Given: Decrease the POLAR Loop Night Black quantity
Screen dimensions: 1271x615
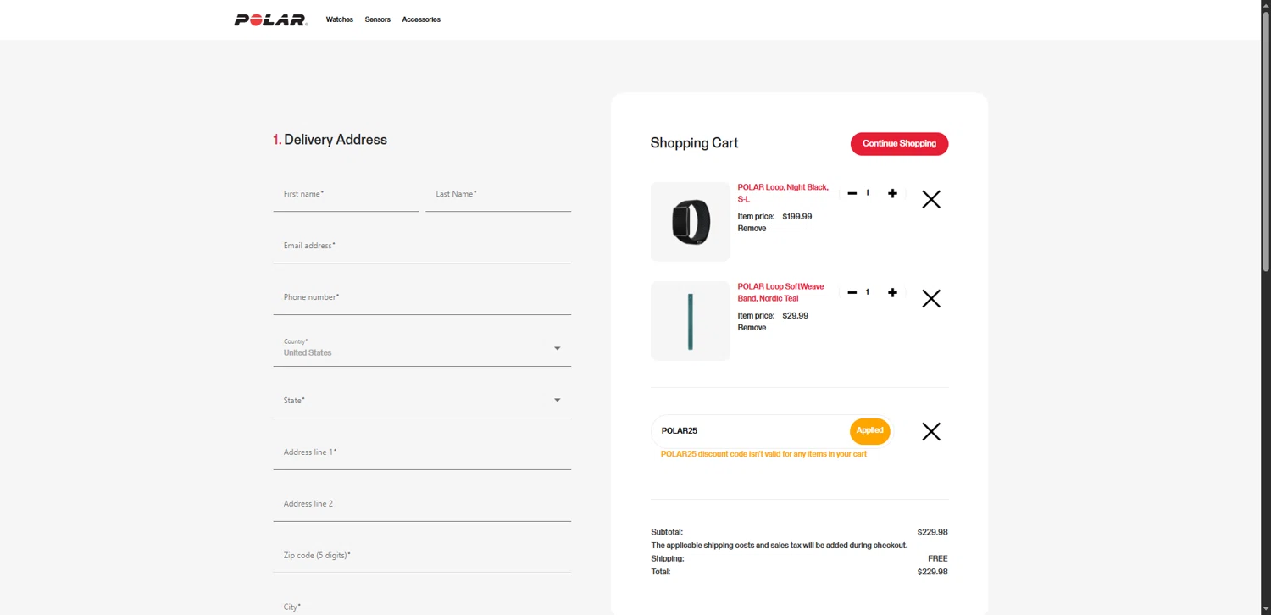Looking at the screenshot, I should (852, 194).
